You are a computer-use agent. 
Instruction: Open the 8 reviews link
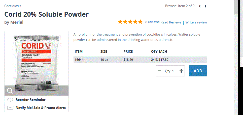click(x=152, y=22)
